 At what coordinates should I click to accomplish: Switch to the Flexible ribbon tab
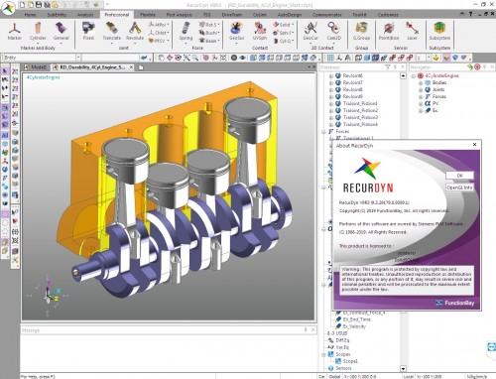click(x=148, y=15)
